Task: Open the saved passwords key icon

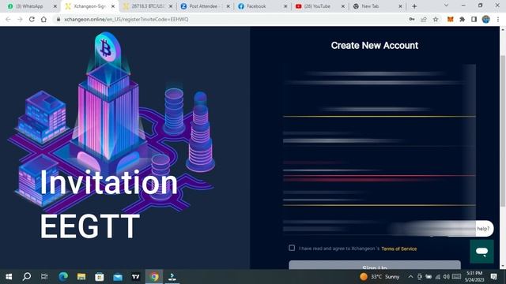Action: 412,19
